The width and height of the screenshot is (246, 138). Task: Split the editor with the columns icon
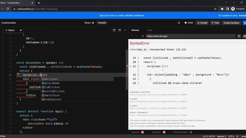point(114,30)
